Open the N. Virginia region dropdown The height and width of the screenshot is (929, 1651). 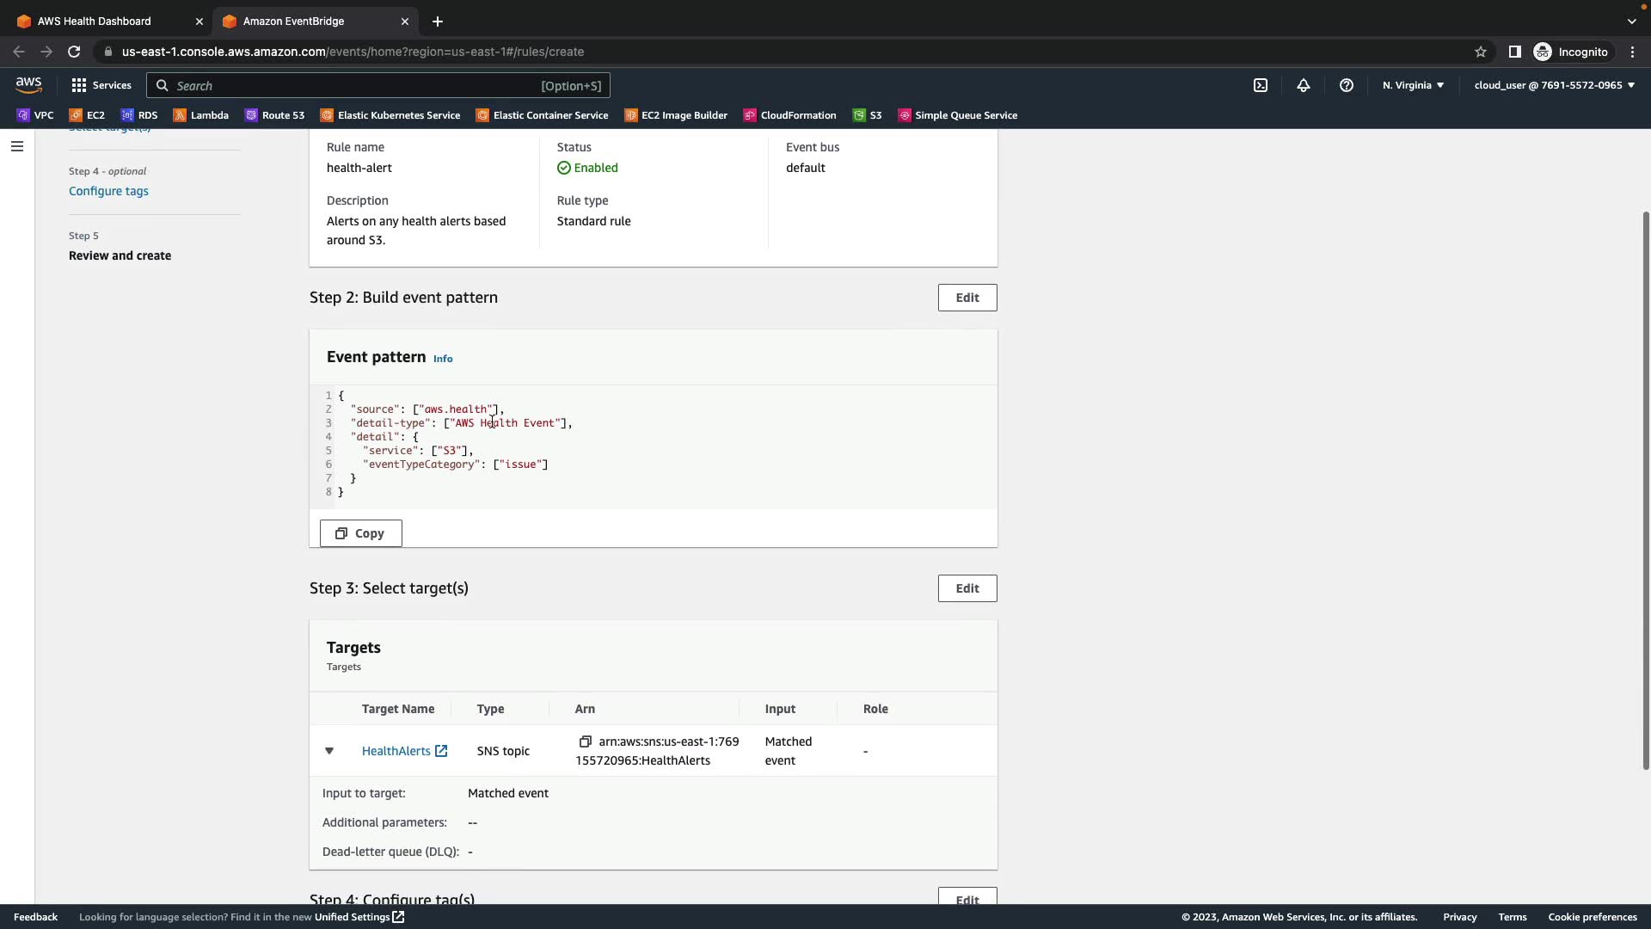point(1413,85)
